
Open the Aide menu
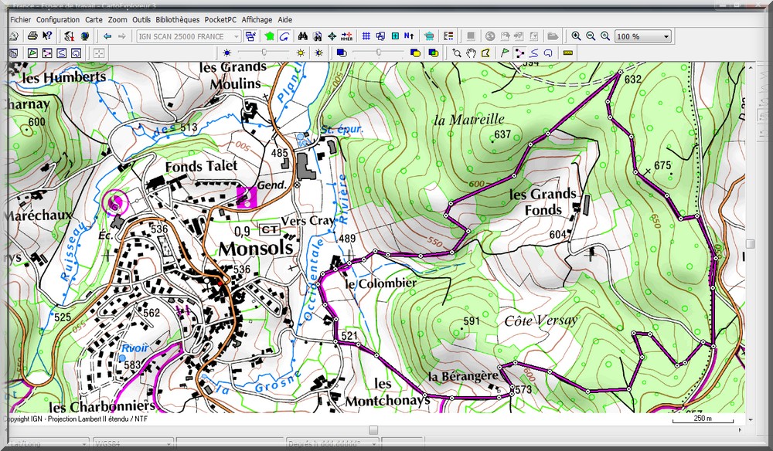point(285,20)
